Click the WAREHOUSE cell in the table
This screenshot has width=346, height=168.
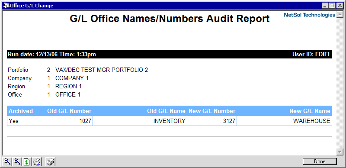[285, 121]
